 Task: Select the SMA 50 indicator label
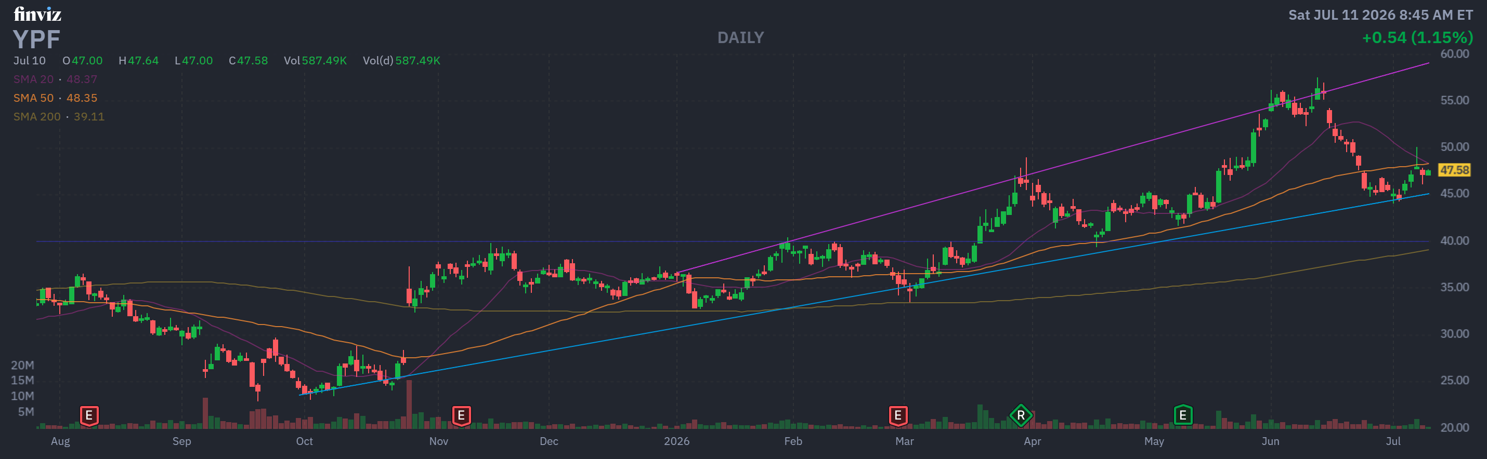tap(33, 98)
